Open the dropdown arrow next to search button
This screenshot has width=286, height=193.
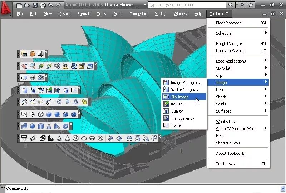click(x=237, y=5)
